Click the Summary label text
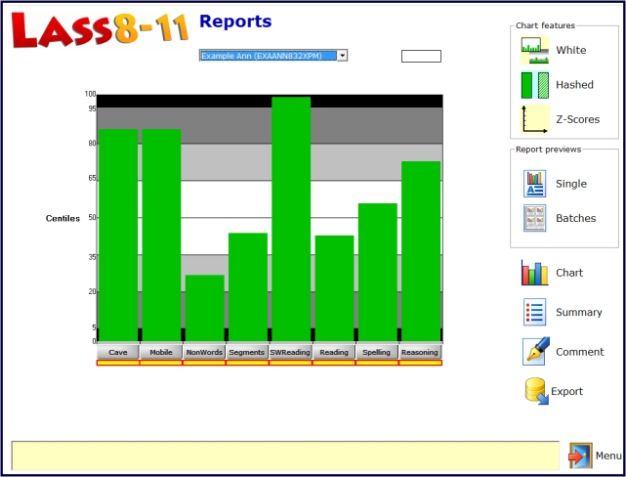This screenshot has height=477, width=626. pyautogui.click(x=579, y=312)
